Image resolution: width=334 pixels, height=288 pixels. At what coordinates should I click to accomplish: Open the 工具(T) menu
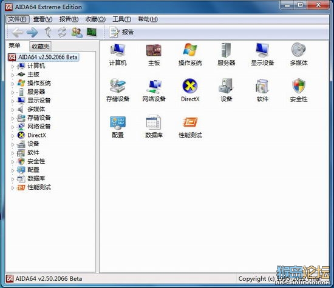[121, 19]
